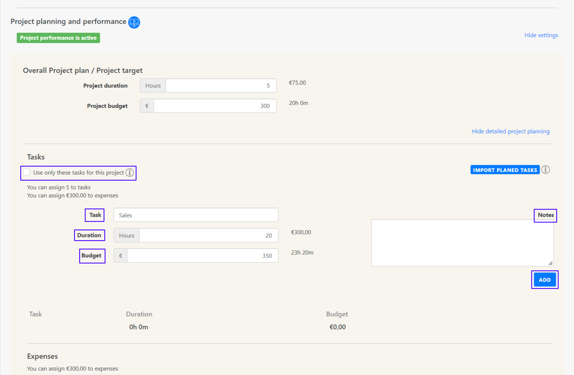Viewport: 574px width, 375px height.
Task: Open the video tutorial icon beside the heading
Action: tap(134, 22)
